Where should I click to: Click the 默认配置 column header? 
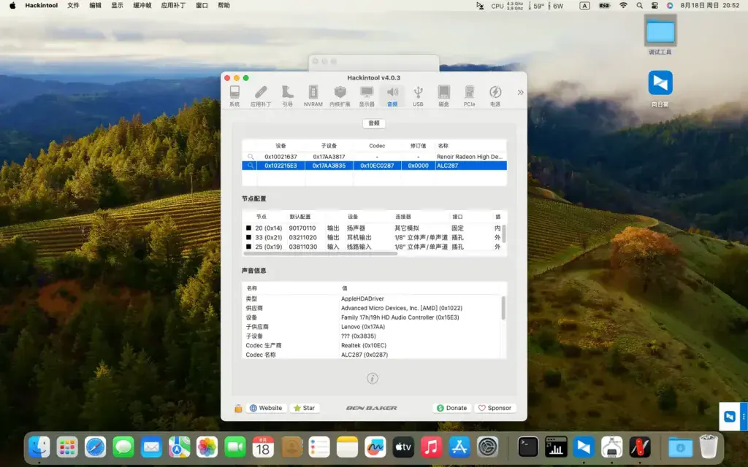[300, 217]
